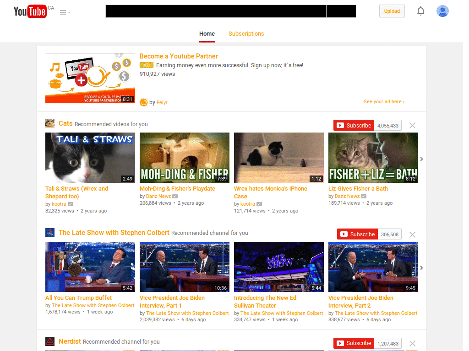Open Vice President Joe Biden Interview, Part 2 title
Image resolution: width=469 pixels, height=351 pixels.
tap(361, 302)
